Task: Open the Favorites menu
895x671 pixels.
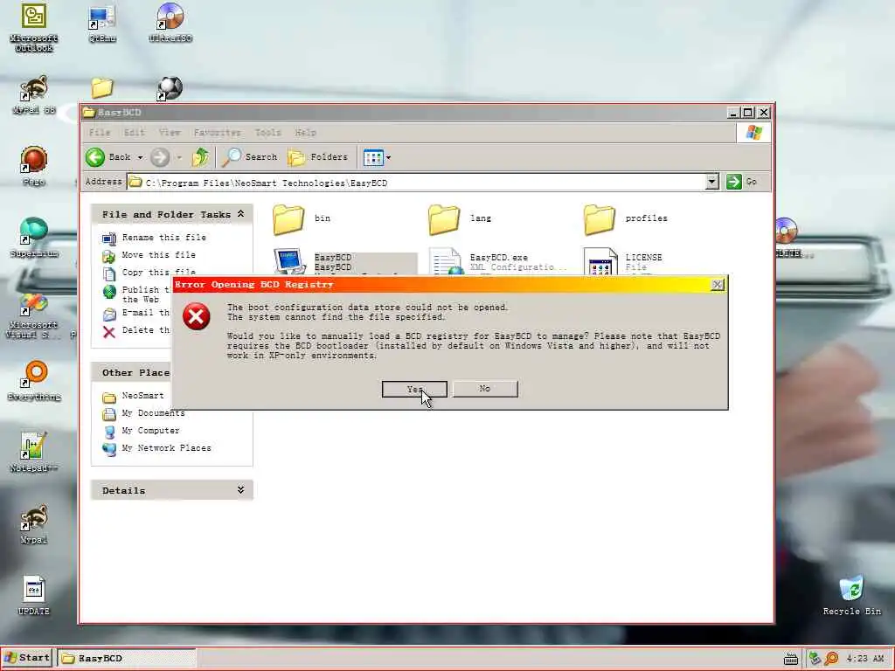Action: point(217,133)
